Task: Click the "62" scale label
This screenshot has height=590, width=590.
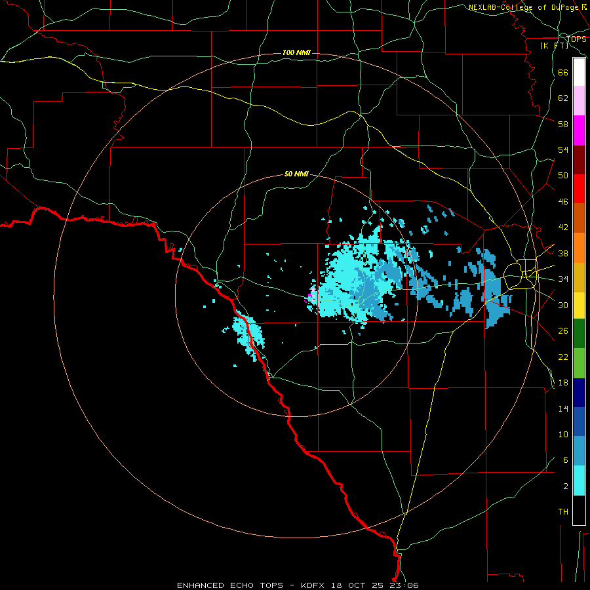Action: (x=563, y=98)
